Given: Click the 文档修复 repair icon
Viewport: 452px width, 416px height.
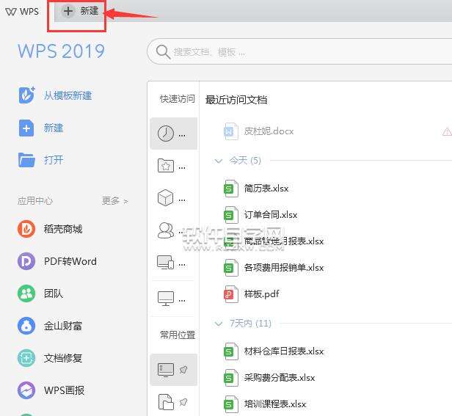Looking at the screenshot, I should point(26,358).
